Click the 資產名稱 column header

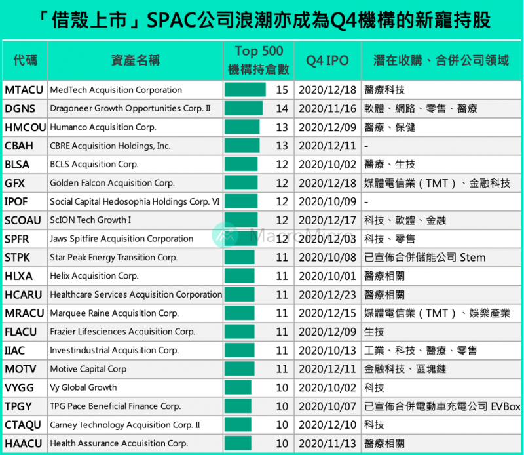pyautogui.click(x=136, y=60)
